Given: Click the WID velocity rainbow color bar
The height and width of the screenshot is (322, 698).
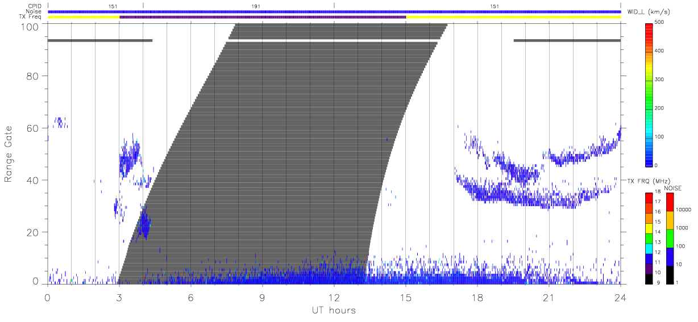Looking at the screenshot, I should (x=649, y=94).
